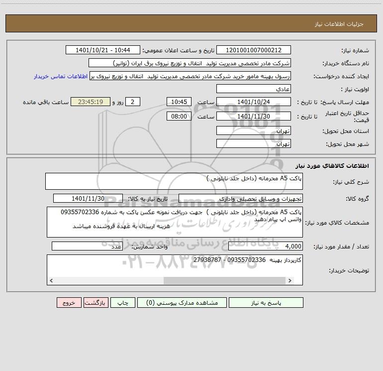Click the goods group field تجهیزات و وسایل تحصیلی

point(241,198)
